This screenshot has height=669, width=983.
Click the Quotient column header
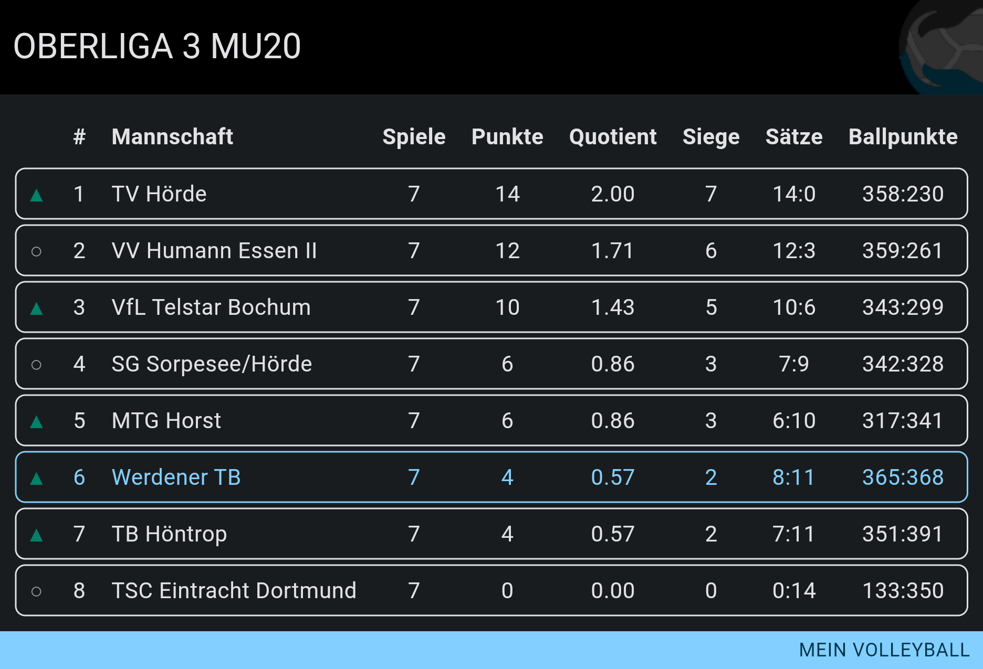point(613,137)
